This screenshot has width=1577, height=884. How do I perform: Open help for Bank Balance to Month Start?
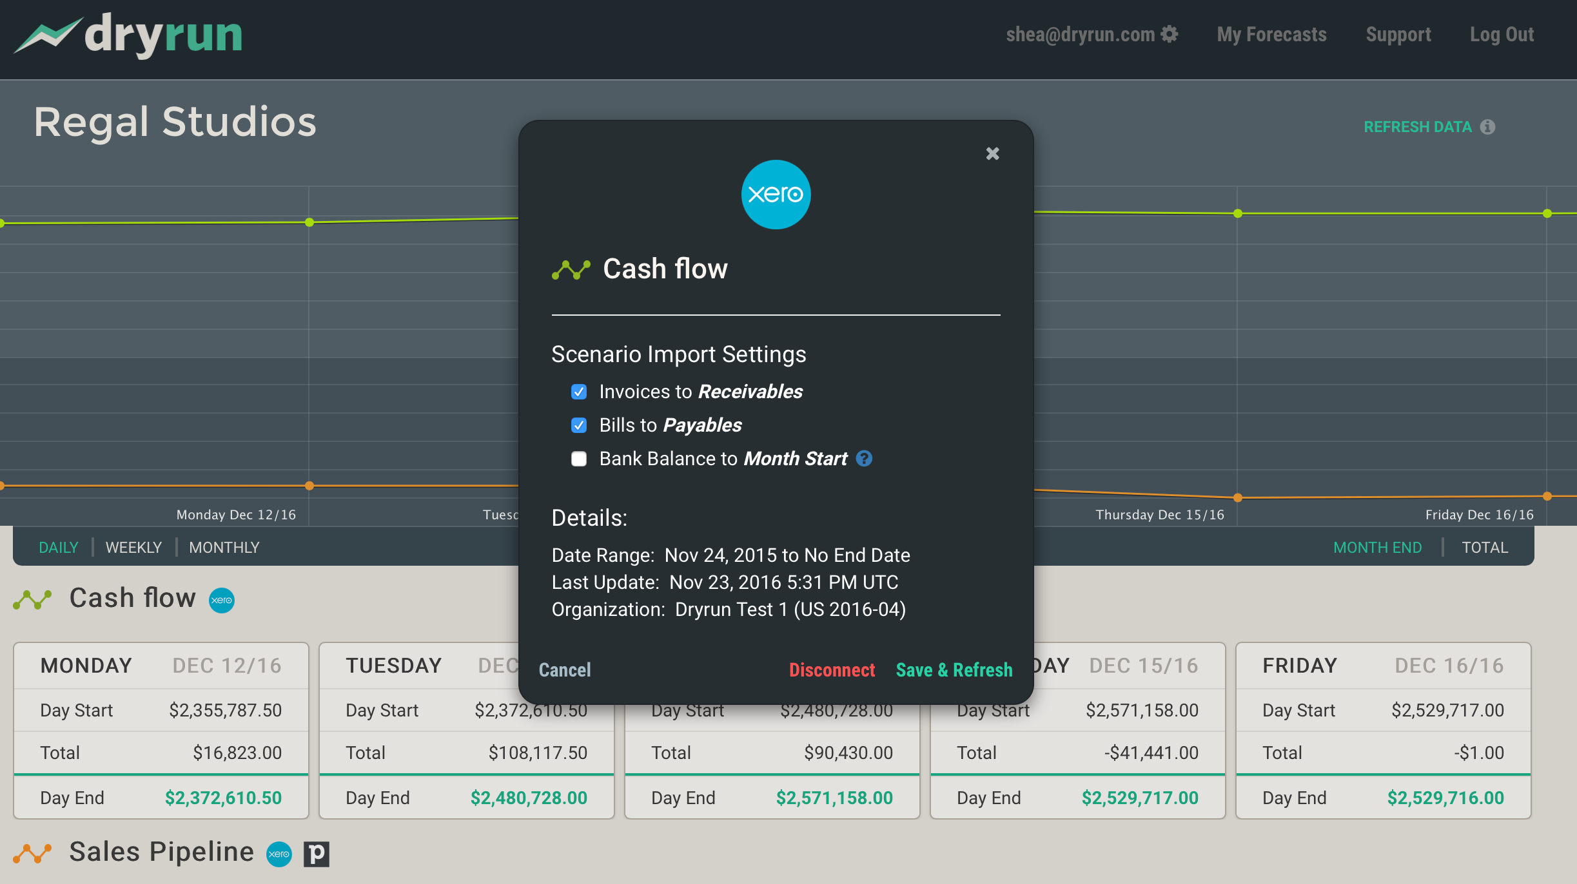point(864,459)
